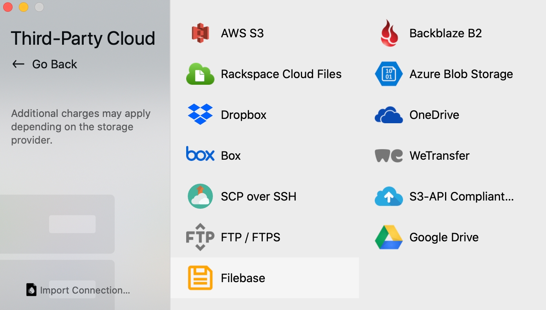Click the WeTransfer logo icon

[x=389, y=156]
